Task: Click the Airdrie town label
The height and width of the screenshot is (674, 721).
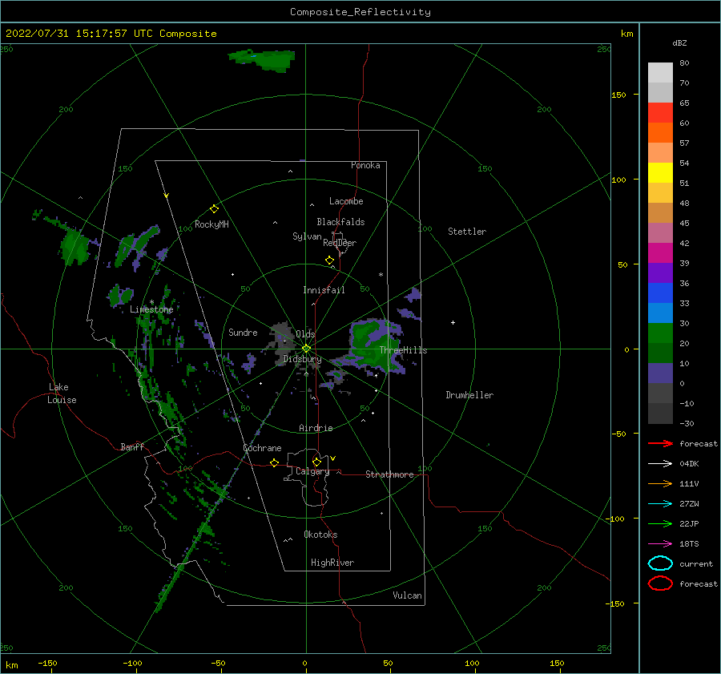Action: 316,428
